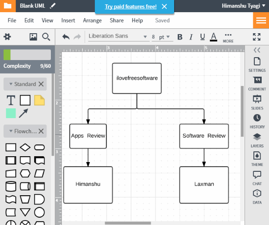The width and height of the screenshot is (269, 225).
Task: Open the Share menu
Action: pos(117,20)
